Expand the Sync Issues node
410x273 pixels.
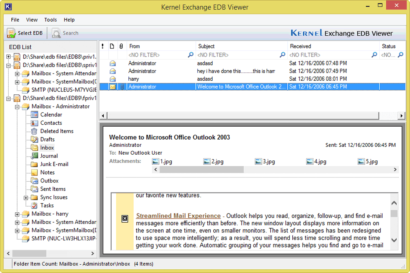click(25, 197)
